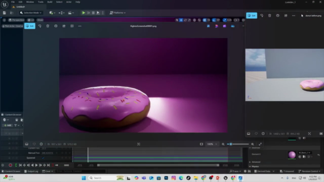Adjust the photo zoom slider
Image resolution: width=324 pixels, height=182 pixels.
tap(238, 144)
